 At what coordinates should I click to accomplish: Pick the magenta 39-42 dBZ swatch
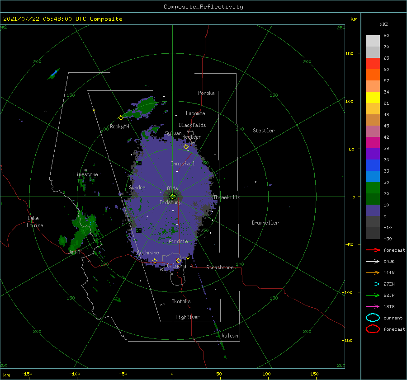(373, 142)
